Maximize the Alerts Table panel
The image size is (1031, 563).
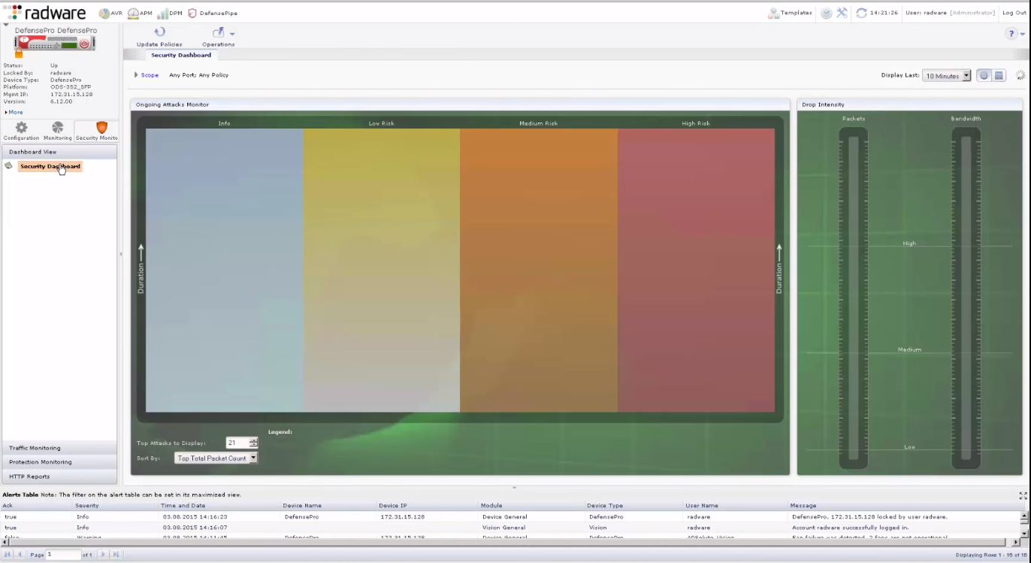click(x=1023, y=495)
